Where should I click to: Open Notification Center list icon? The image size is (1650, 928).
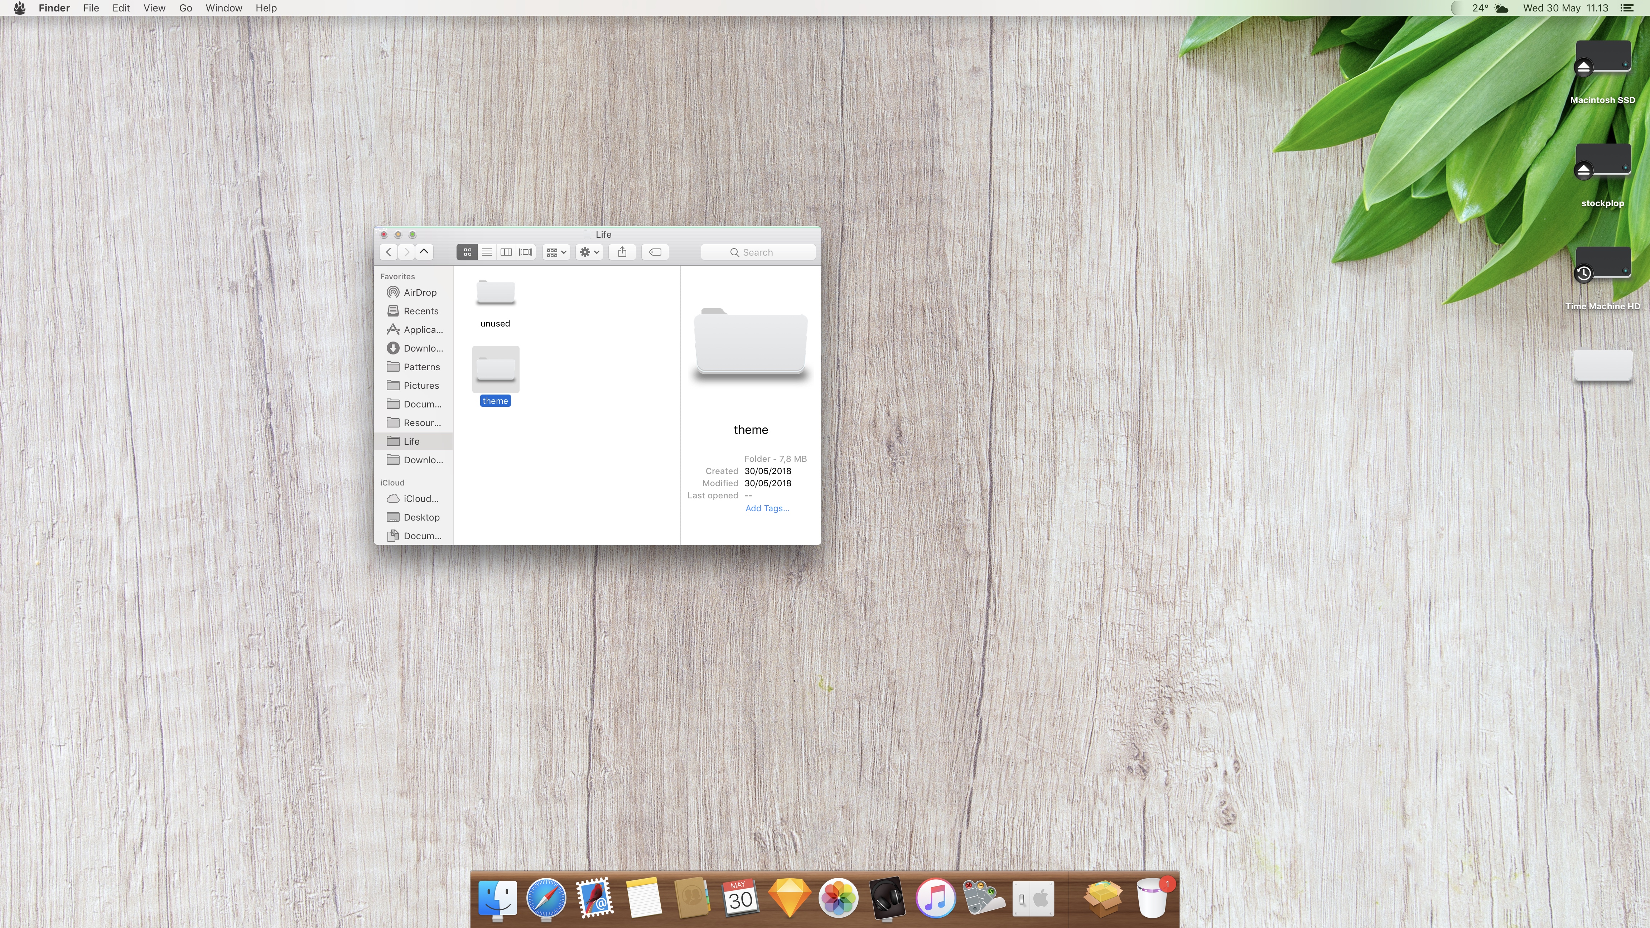pyautogui.click(x=1626, y=8)
